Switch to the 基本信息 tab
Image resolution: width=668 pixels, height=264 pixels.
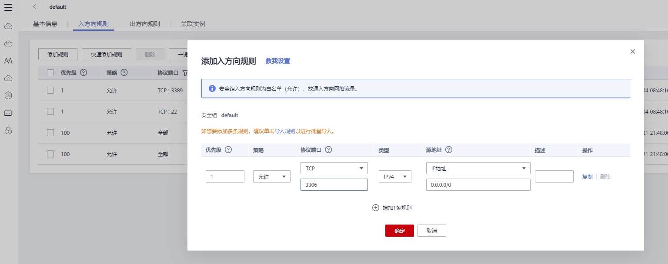(x=45, y=24)
